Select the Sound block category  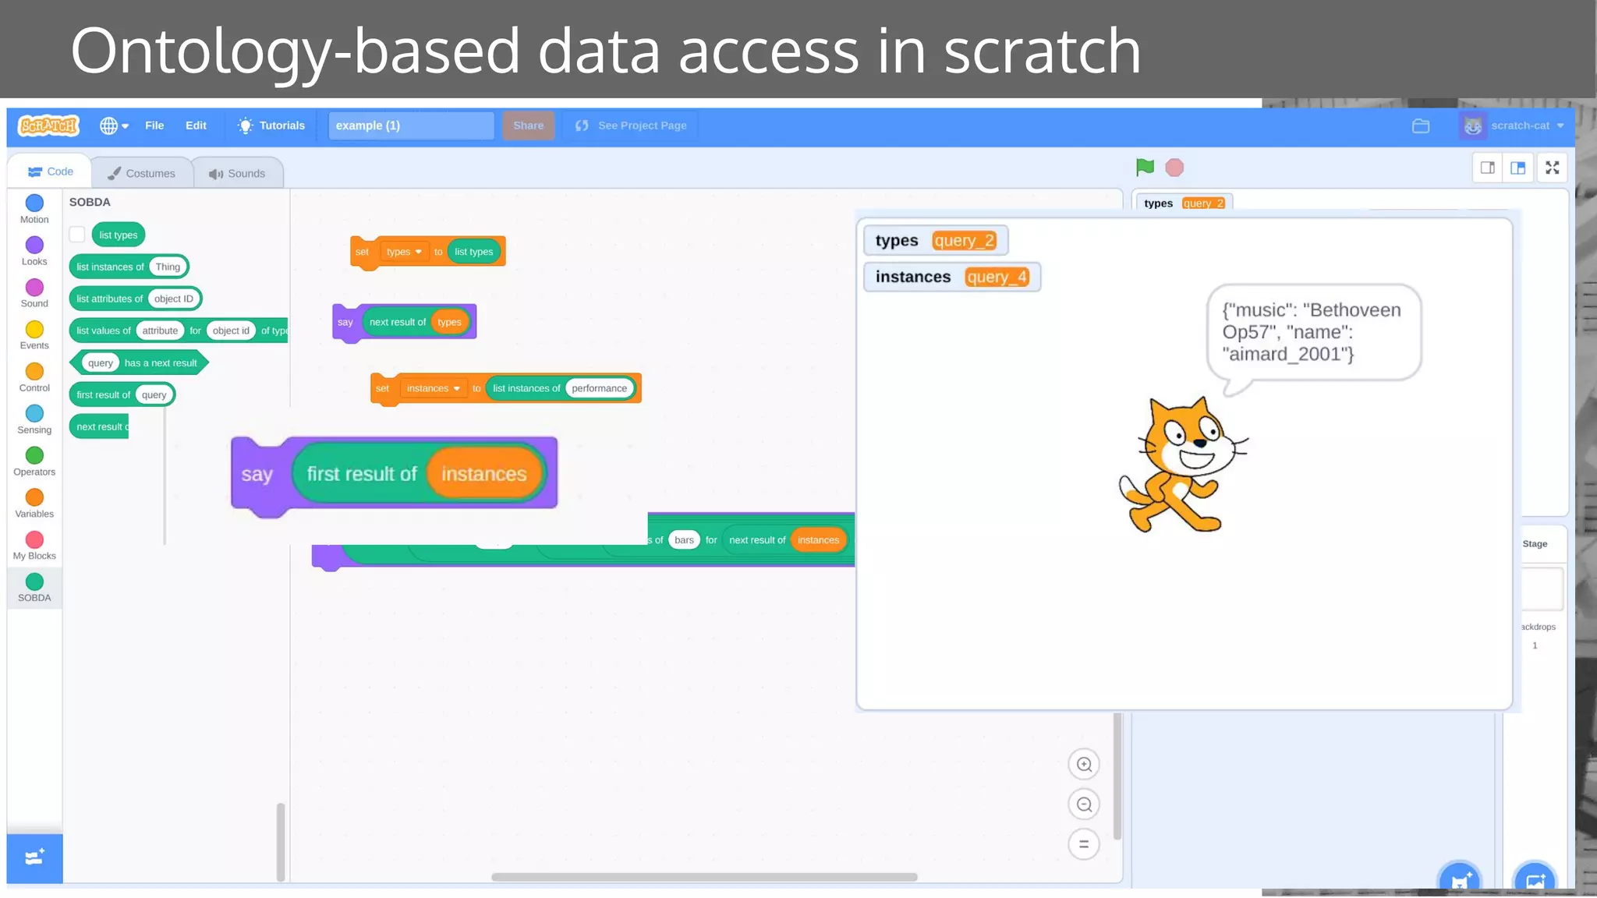pyautogui.click(x=34, y=293)
